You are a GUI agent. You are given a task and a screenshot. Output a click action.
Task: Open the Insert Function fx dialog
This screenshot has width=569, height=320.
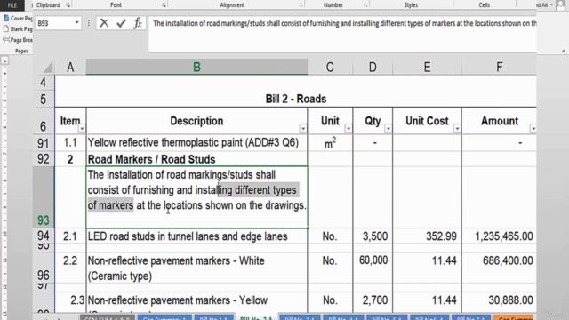138,23
